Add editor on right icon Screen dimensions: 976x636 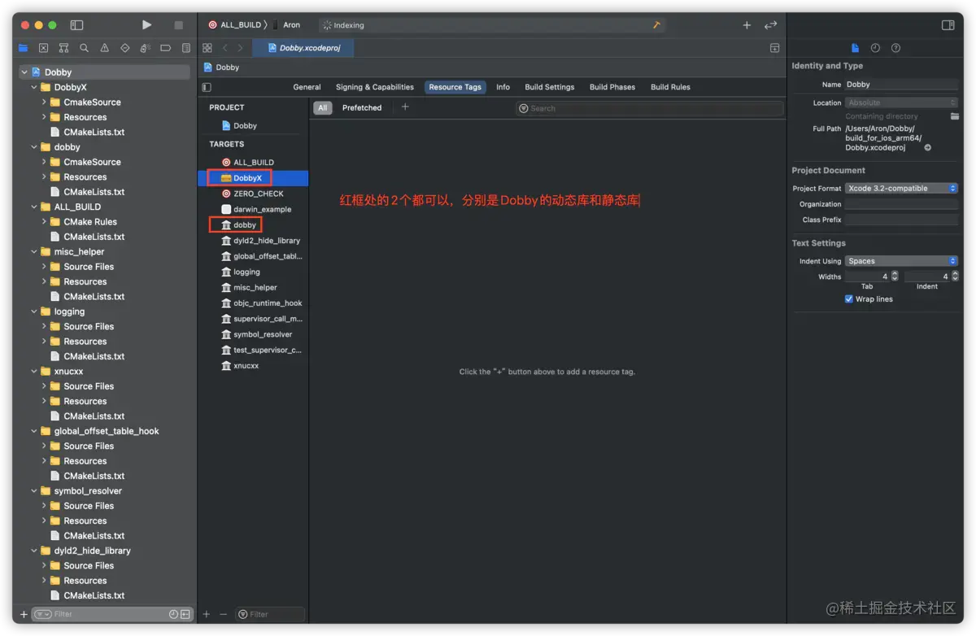pos(774,48)
